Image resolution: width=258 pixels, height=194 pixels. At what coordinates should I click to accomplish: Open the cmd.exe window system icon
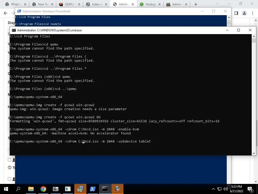(14, 30)
